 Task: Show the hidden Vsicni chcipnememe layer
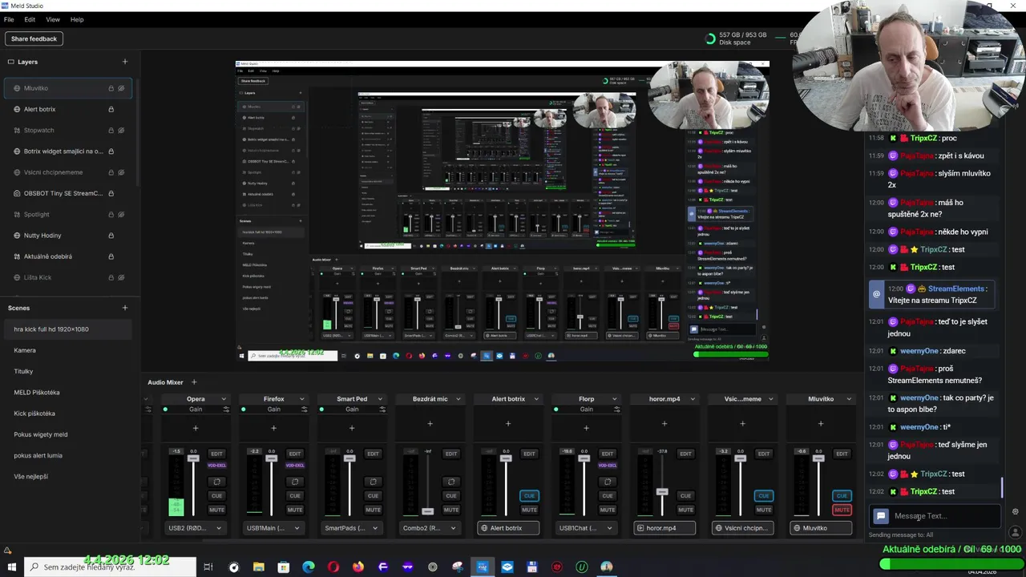point(121,172)
